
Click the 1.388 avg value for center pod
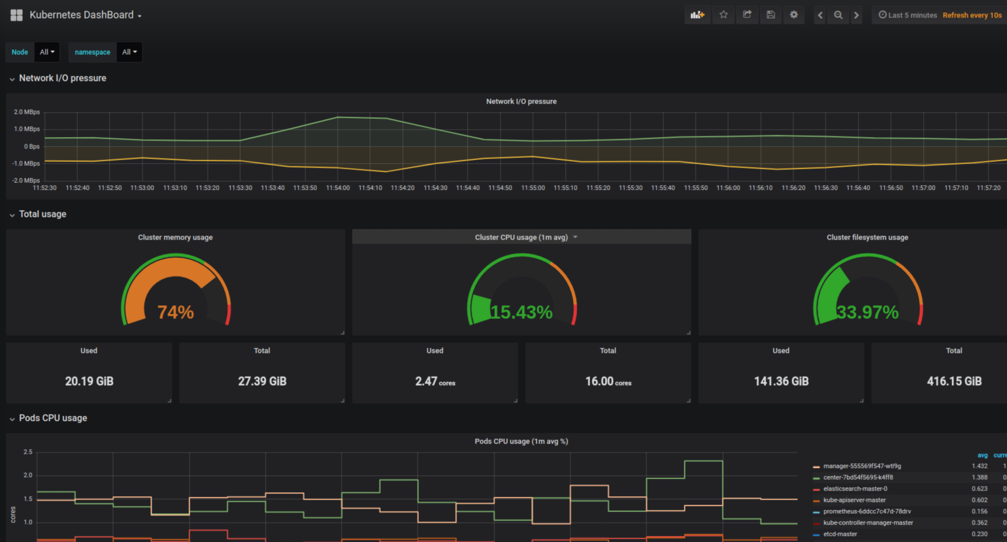click(980, 477)
